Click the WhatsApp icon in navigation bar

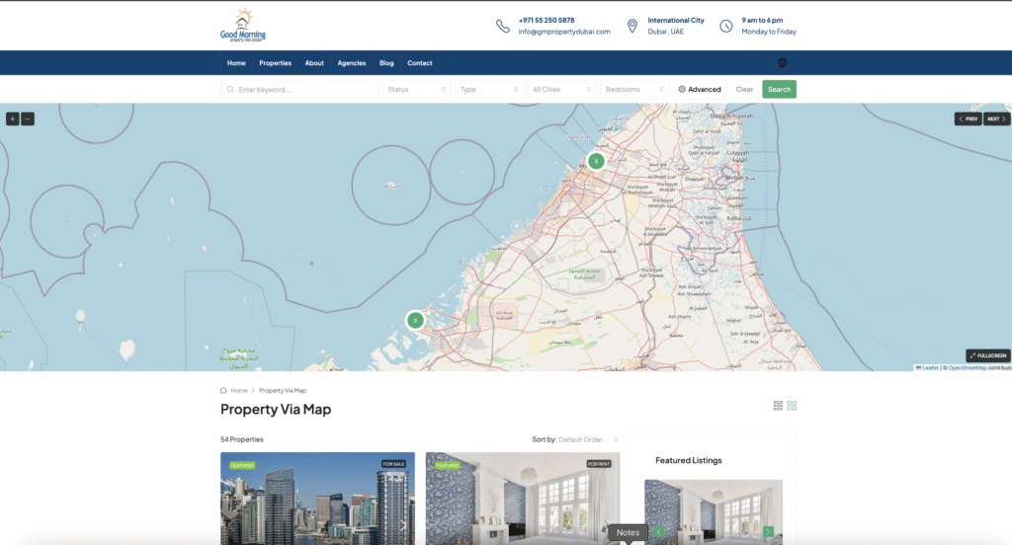coord(782,63)
